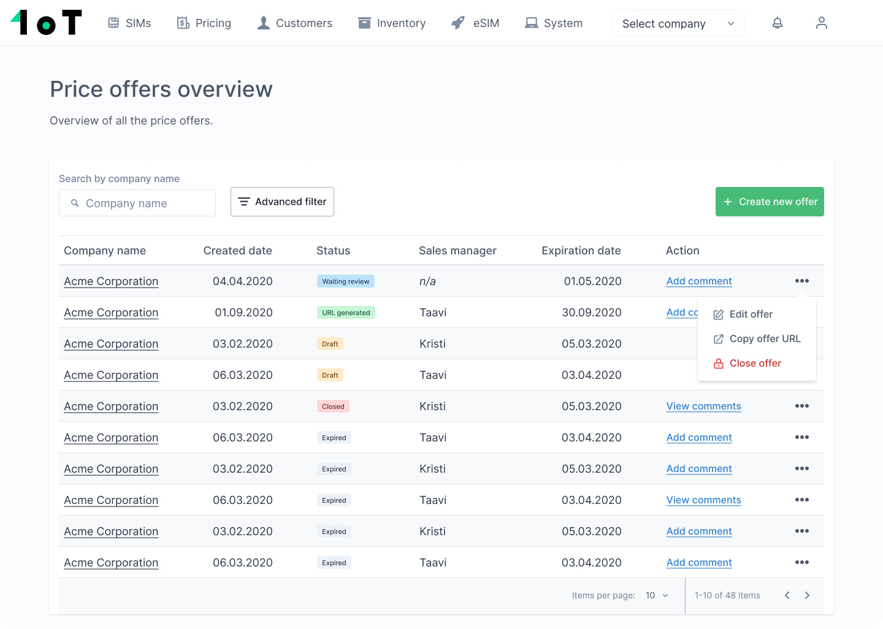Open Acme Corporation link in first row
883x629 pixels.
point(111,281)
